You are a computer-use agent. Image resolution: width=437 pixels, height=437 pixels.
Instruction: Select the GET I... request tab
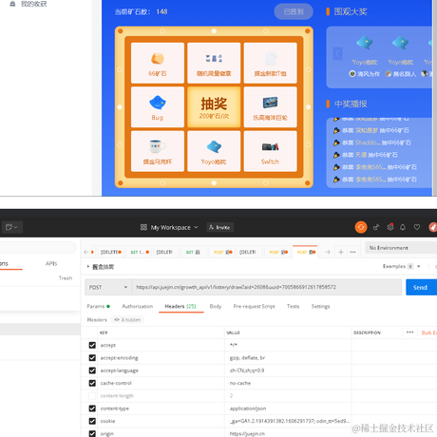pyautogui.click(x=140, y=252)
